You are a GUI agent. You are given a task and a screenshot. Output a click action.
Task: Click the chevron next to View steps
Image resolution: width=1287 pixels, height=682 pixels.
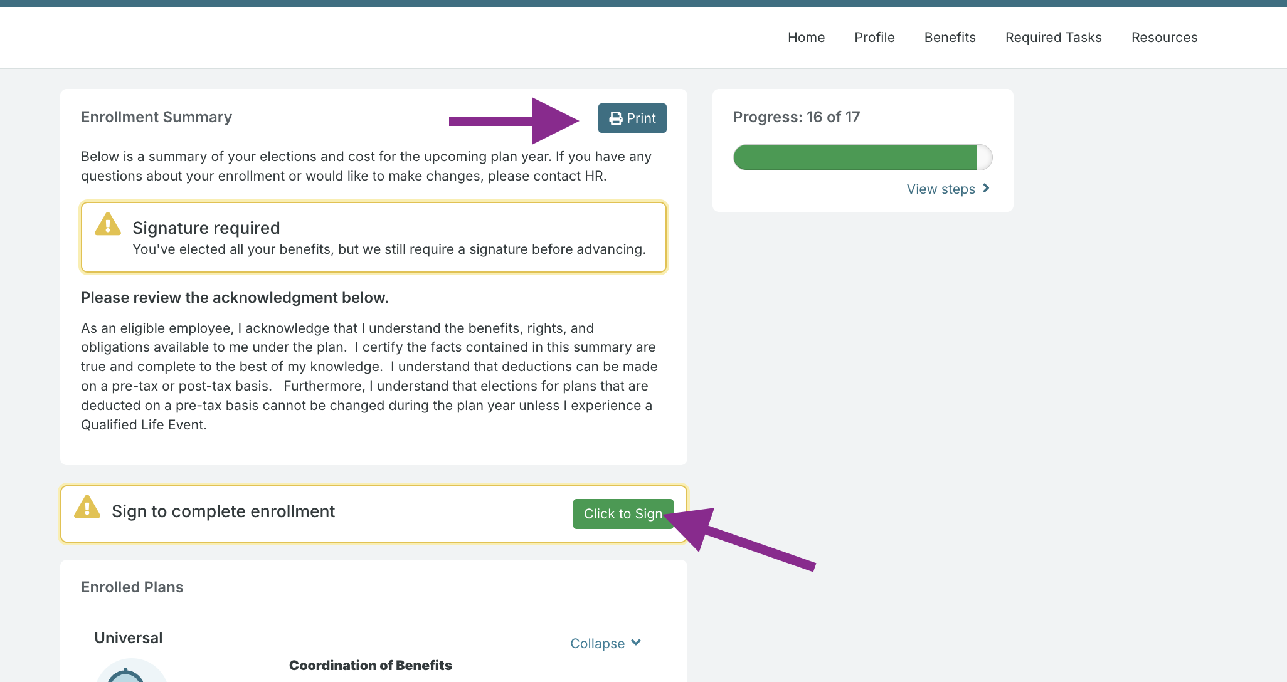986,188
